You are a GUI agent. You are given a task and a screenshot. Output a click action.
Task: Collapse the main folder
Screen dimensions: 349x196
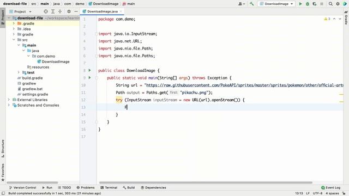pyautogui.click(x=19, y=45)
